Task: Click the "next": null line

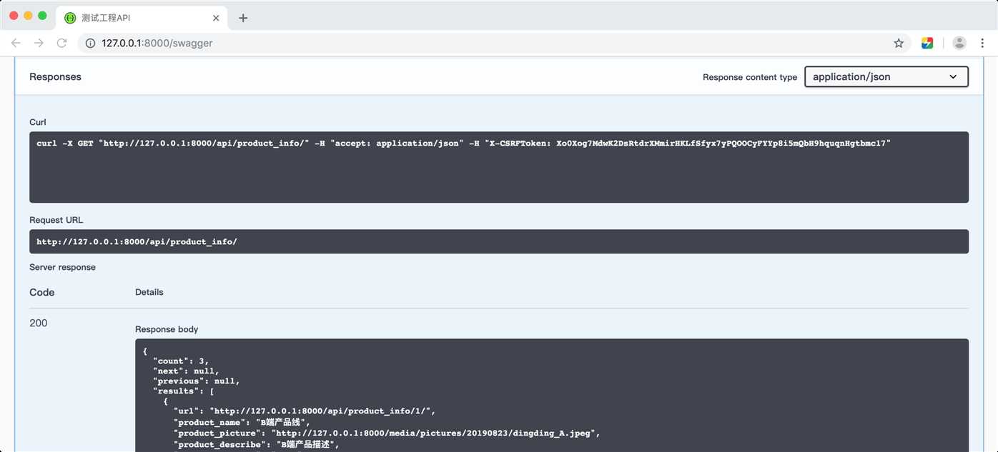Action: (x=186, y=371)
